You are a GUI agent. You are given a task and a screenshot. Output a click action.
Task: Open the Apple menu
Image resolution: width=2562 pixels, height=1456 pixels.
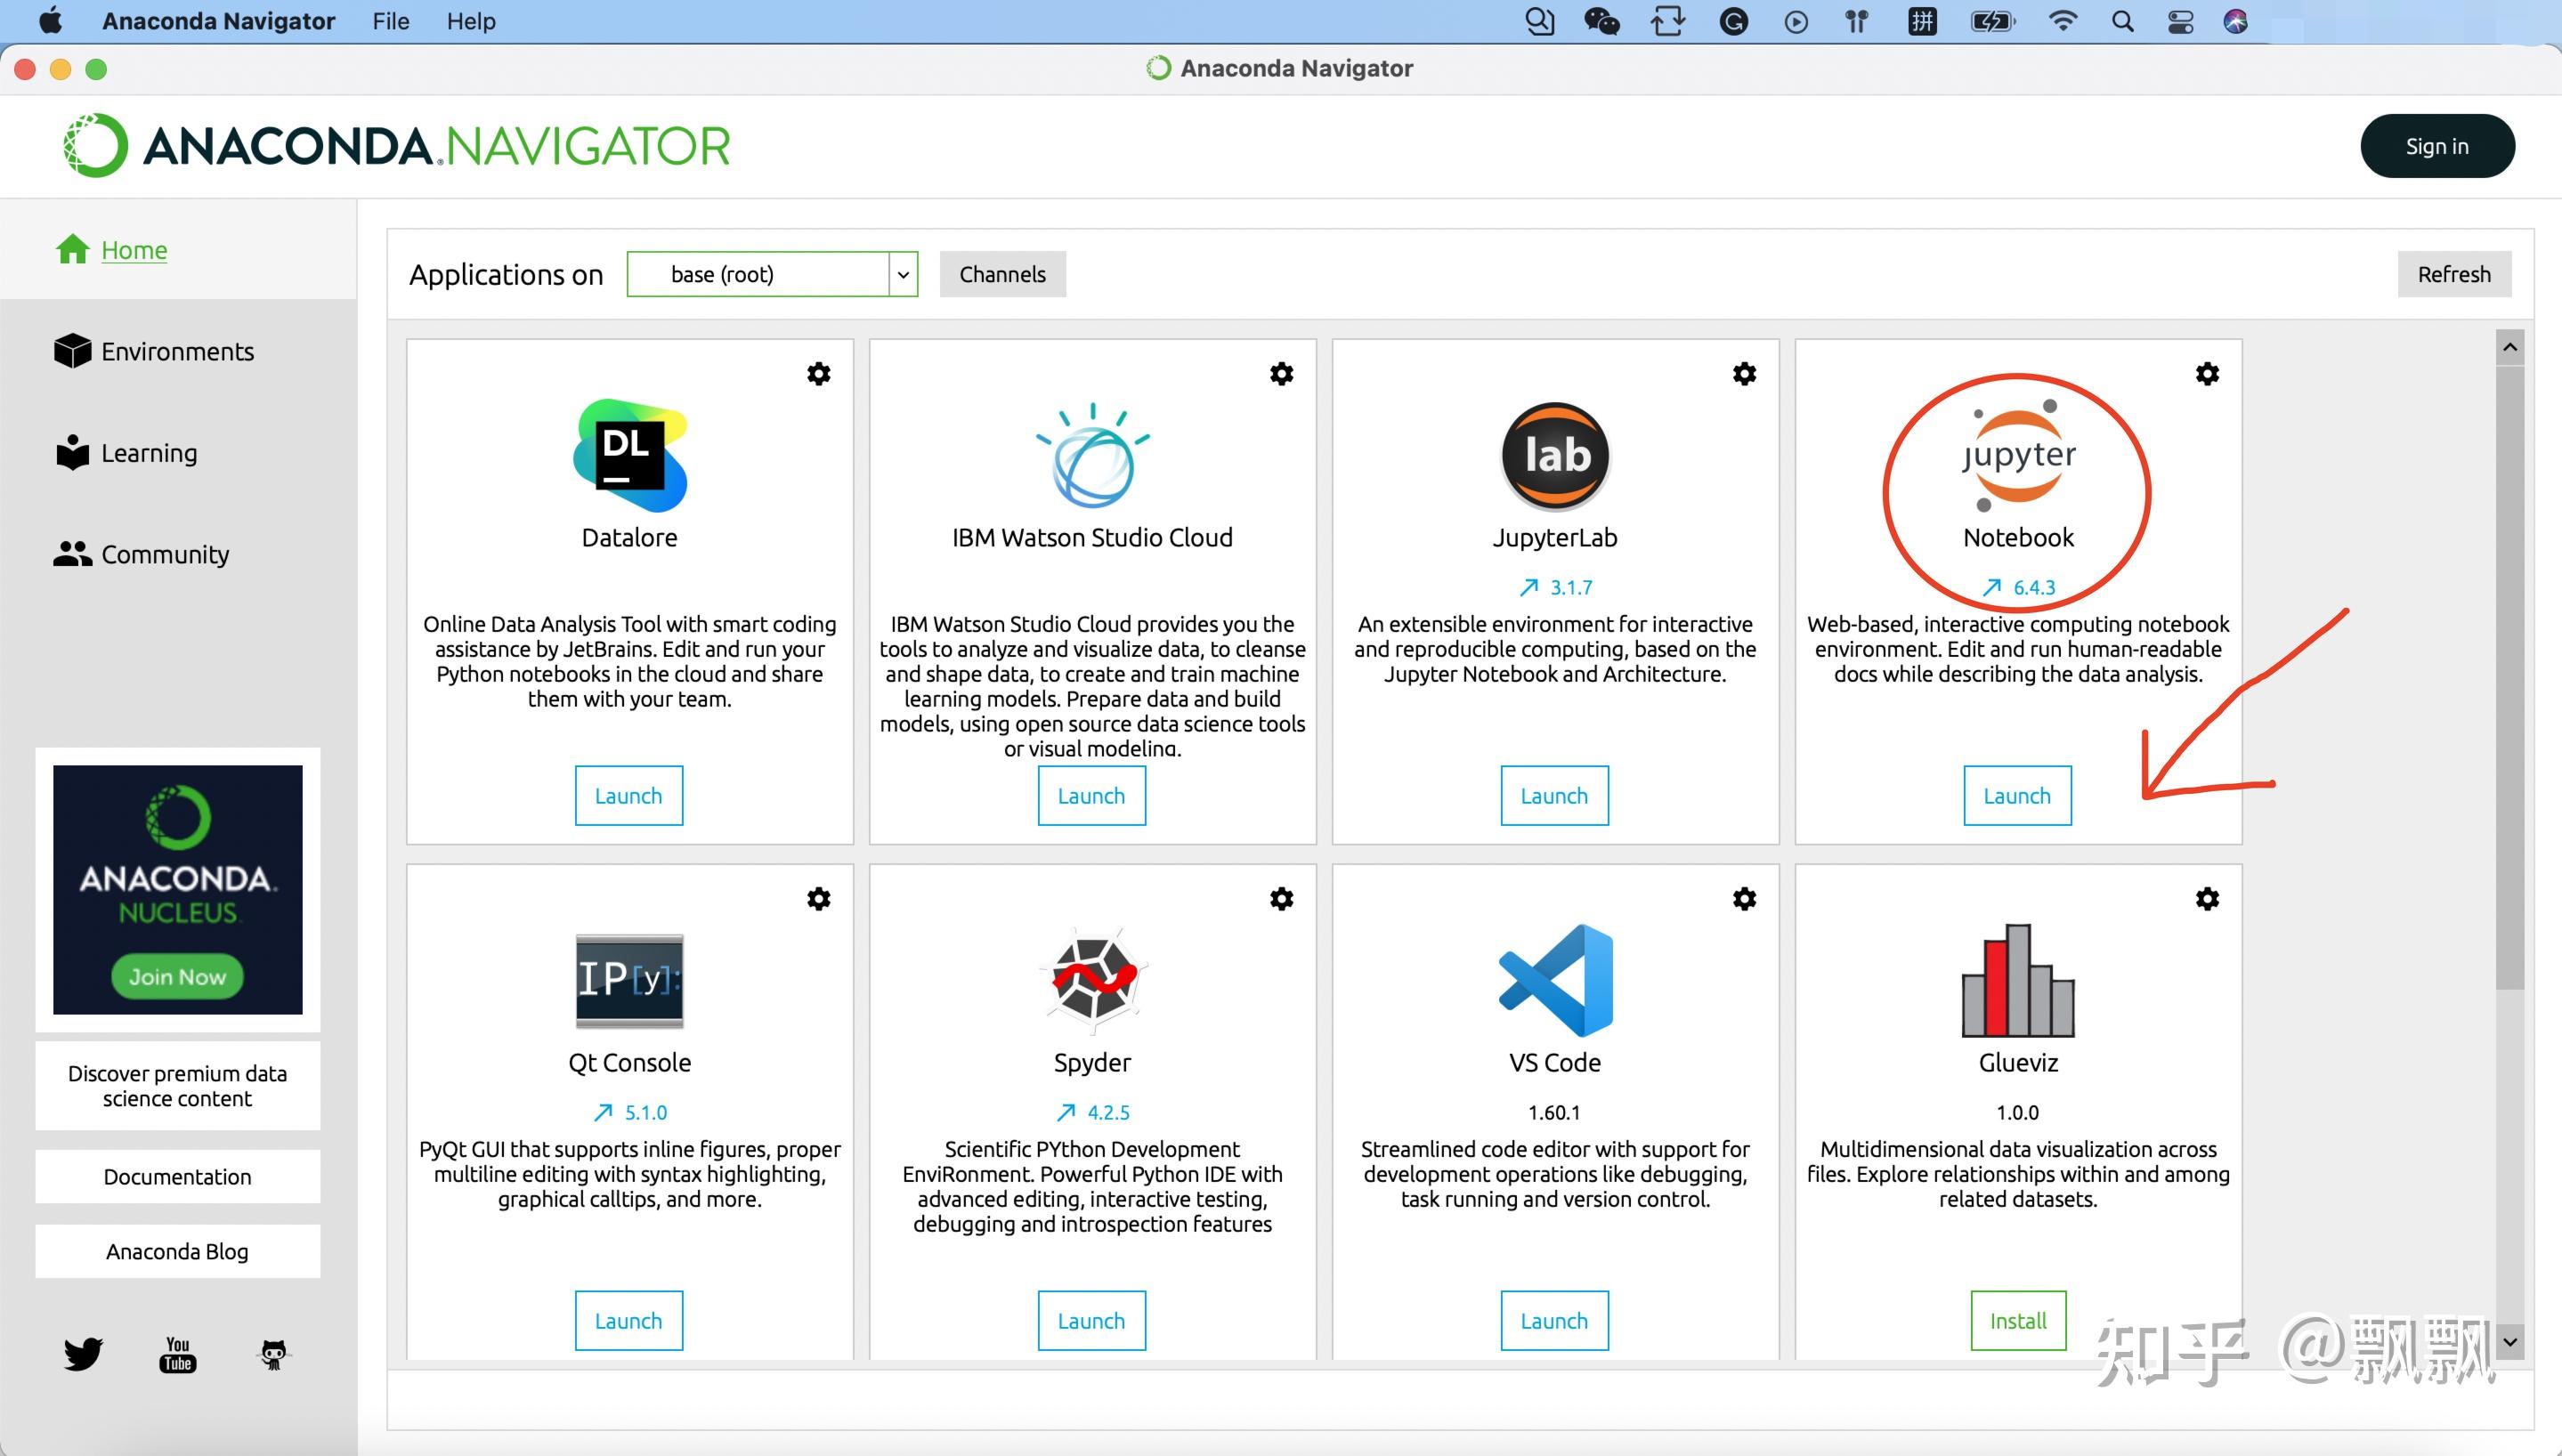[x=51, y=21]
